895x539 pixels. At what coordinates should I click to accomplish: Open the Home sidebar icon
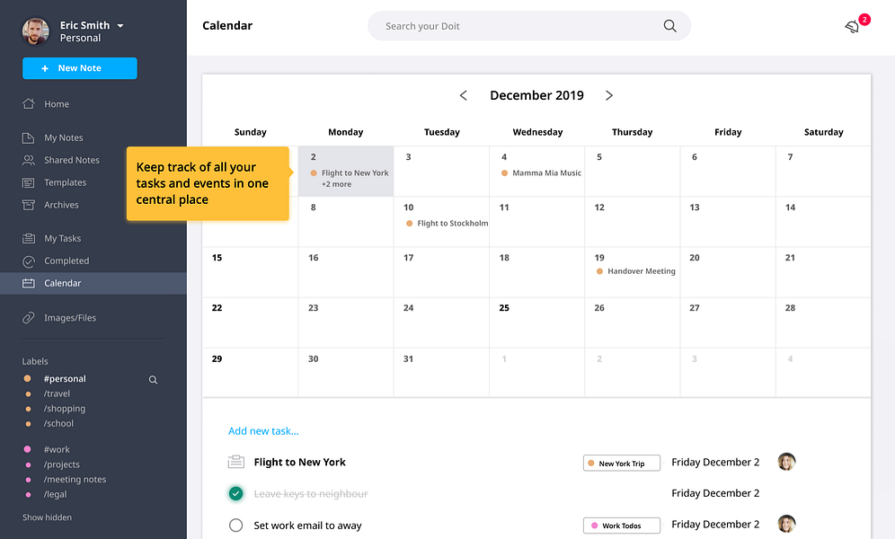coord(28,104)
